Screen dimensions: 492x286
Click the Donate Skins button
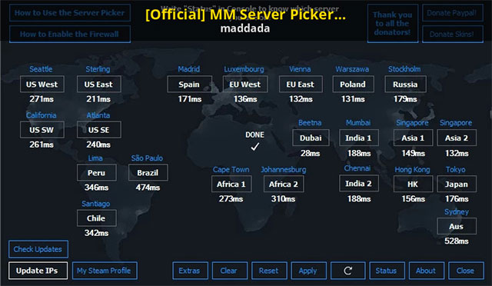(452, 34)
